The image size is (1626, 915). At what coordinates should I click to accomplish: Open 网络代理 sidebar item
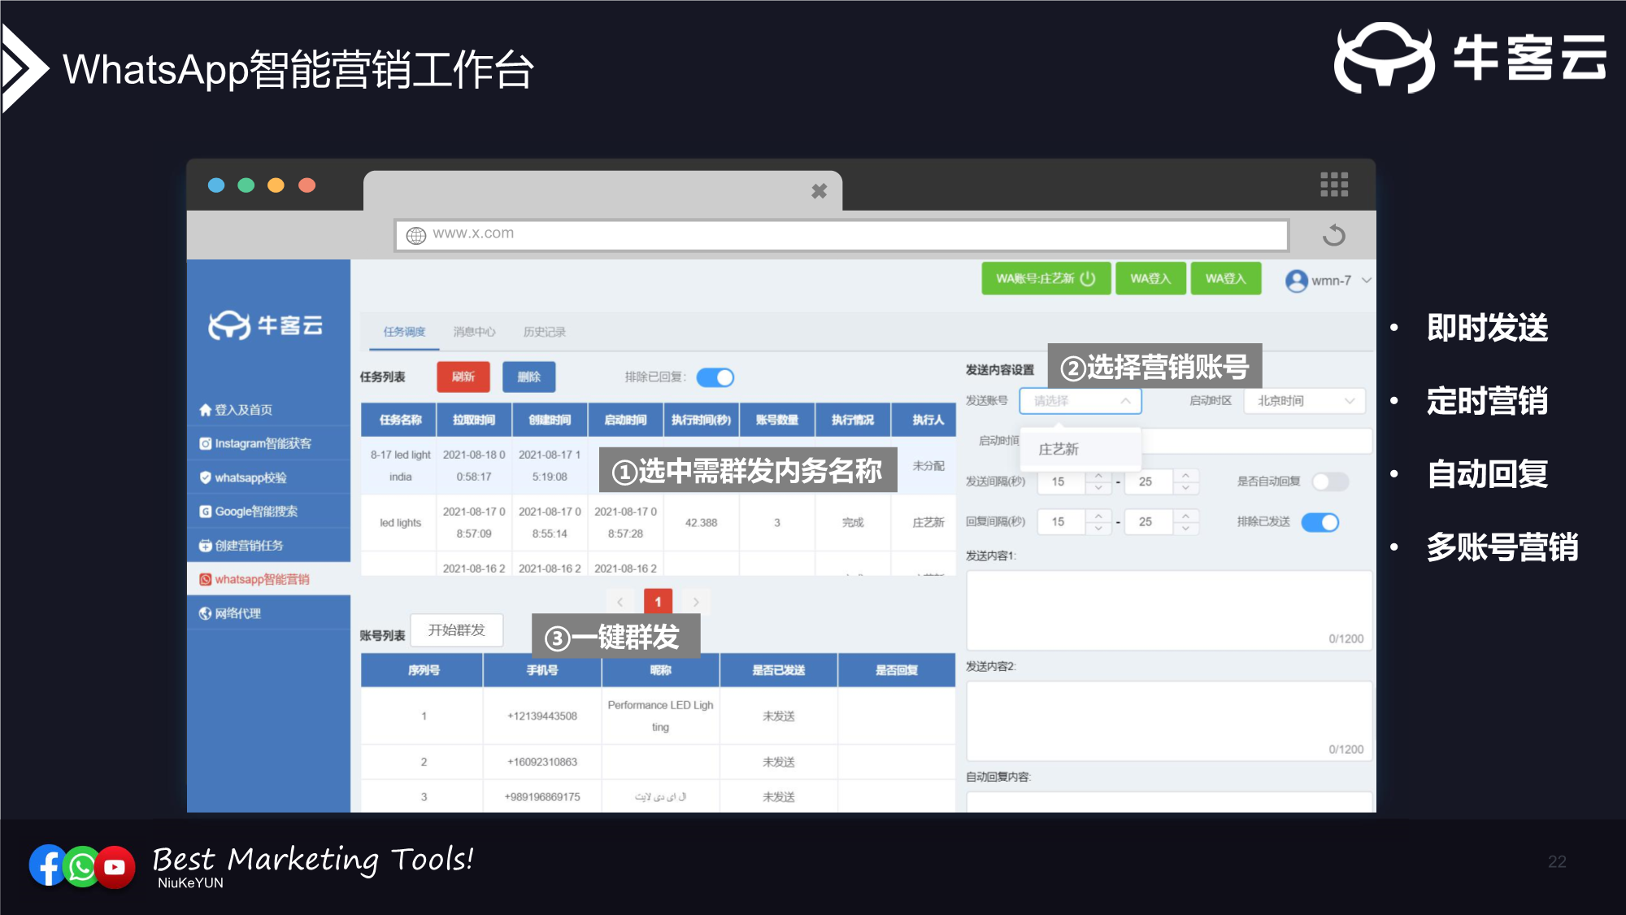pyautogui.click(x=268, y=613)
